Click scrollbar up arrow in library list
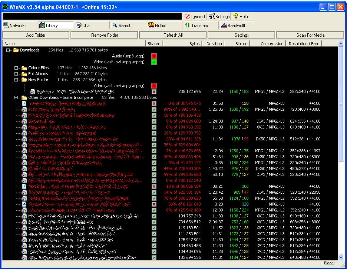 click(341, 44)
